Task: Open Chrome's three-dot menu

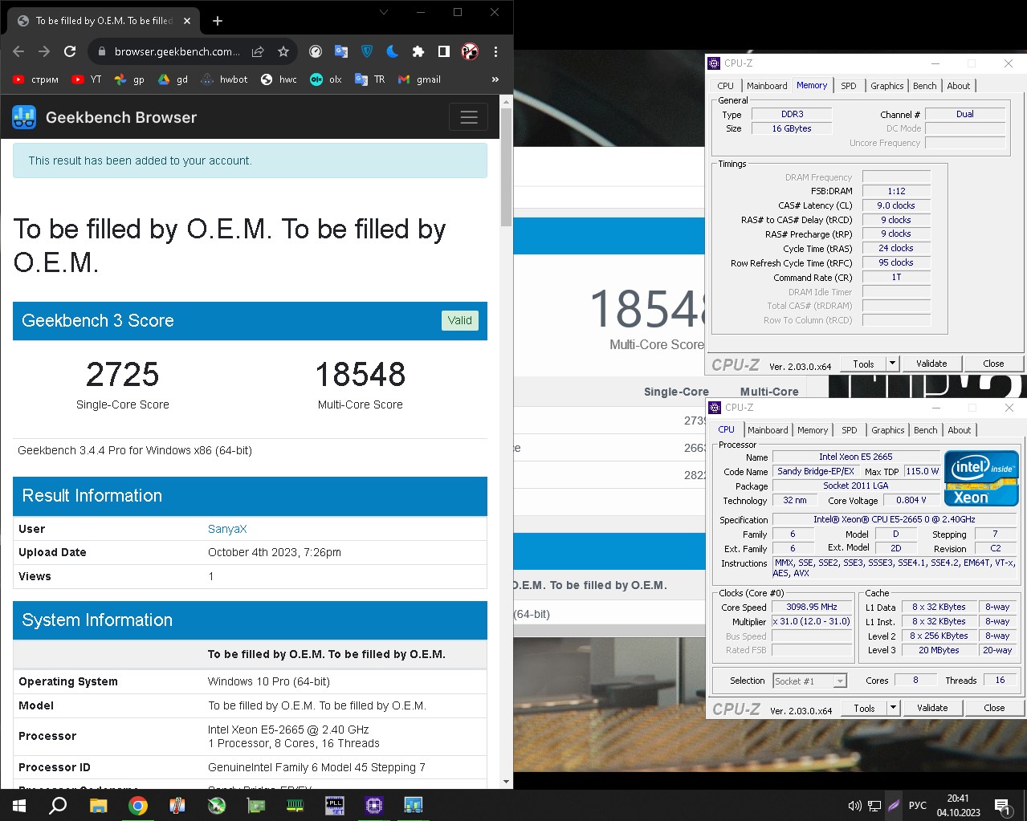Action: pyautogui.click(x=495, y=51)
